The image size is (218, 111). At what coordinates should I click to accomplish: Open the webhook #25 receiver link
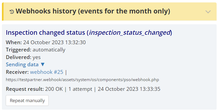click(46, 72)
